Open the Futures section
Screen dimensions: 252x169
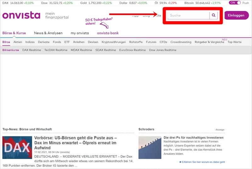click(x=151, y=42)
